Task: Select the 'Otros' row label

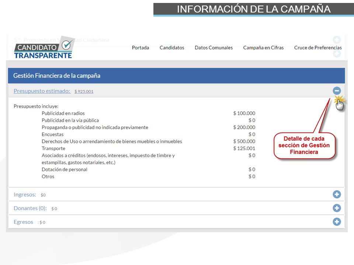Action: (x=48, y=176)
